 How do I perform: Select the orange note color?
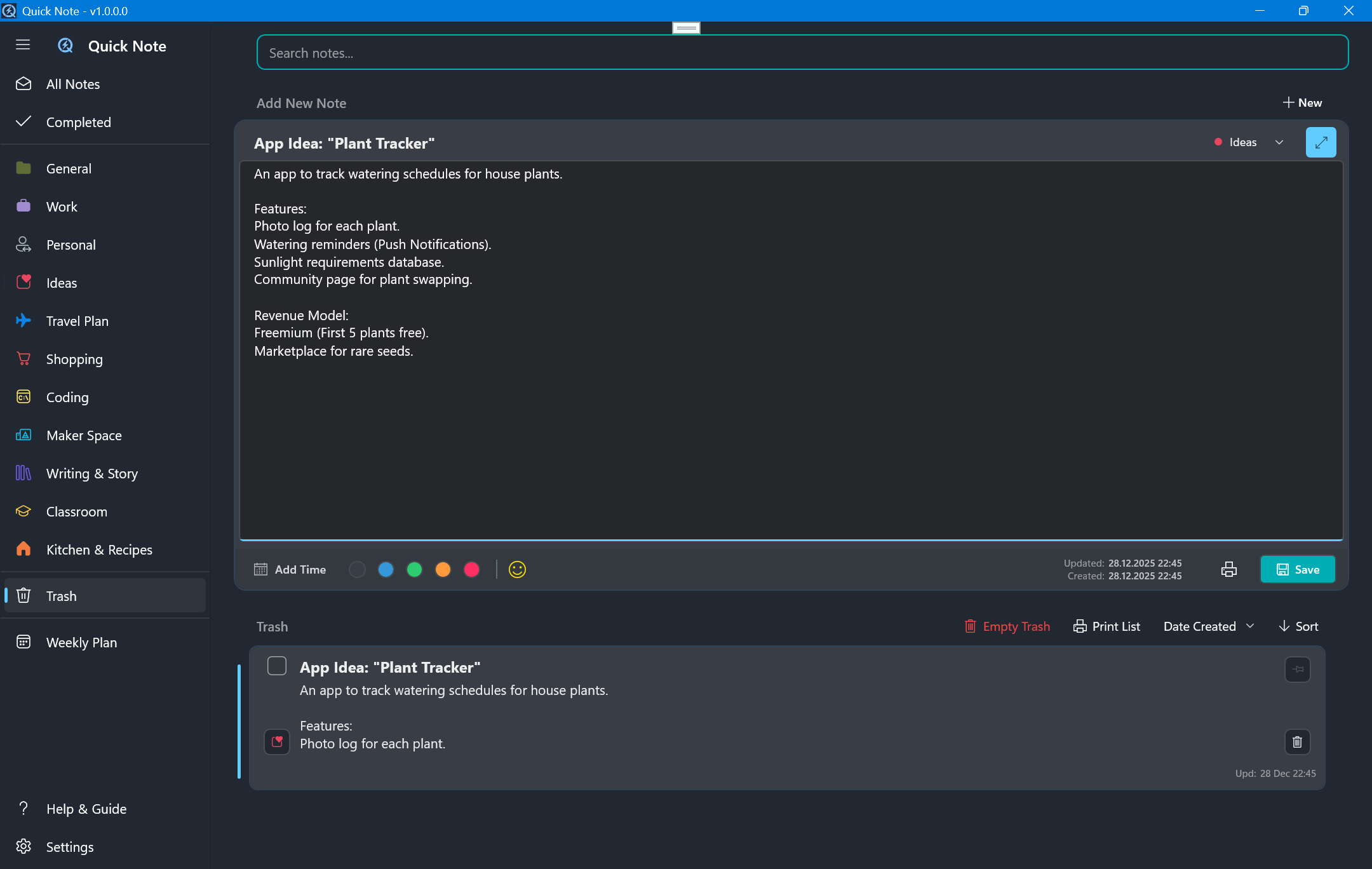[x=443, y=569]
